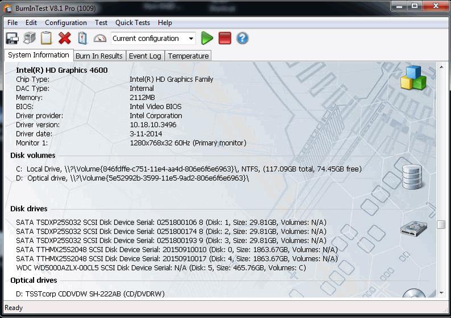Click the C: Local Drive volume line

coord(189,169)
